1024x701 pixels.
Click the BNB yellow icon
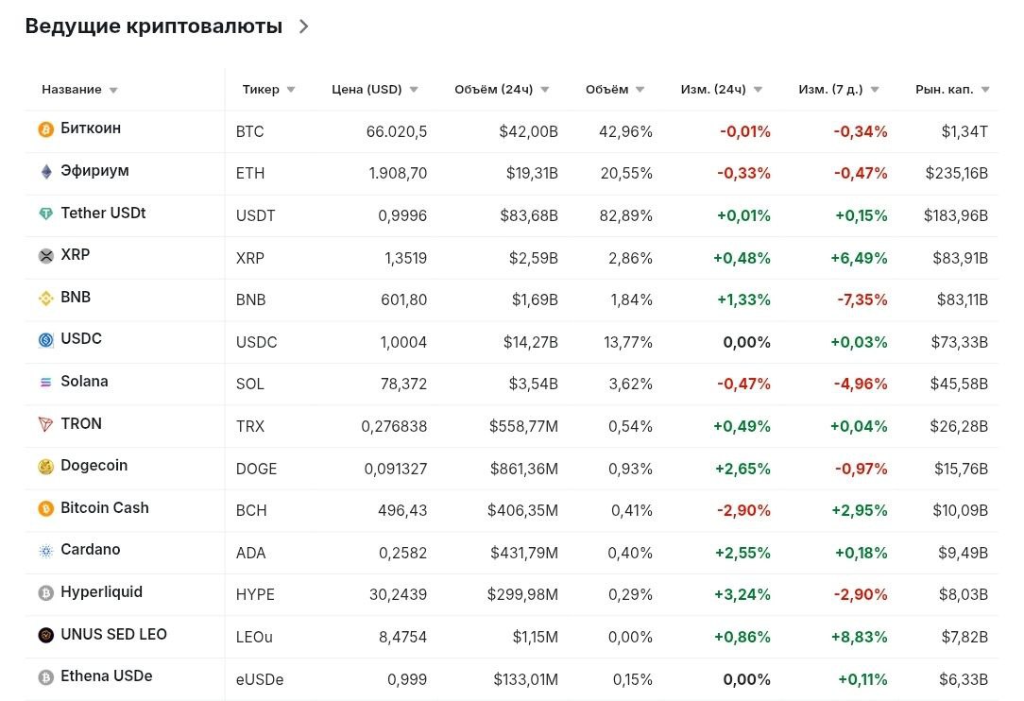point(45,299)
